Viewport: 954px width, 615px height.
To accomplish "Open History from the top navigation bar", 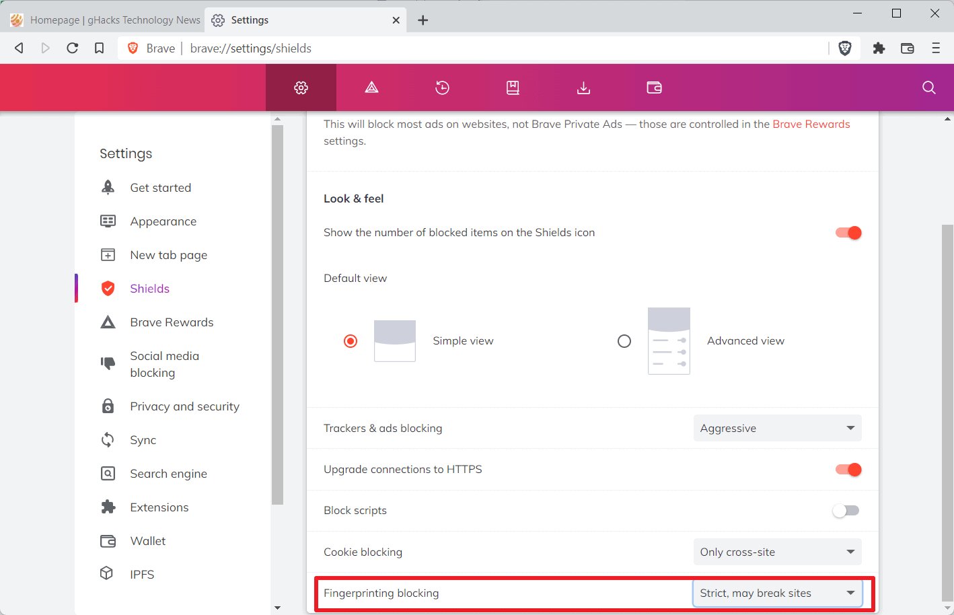I will pyautogui.click(x=442, y=87).
